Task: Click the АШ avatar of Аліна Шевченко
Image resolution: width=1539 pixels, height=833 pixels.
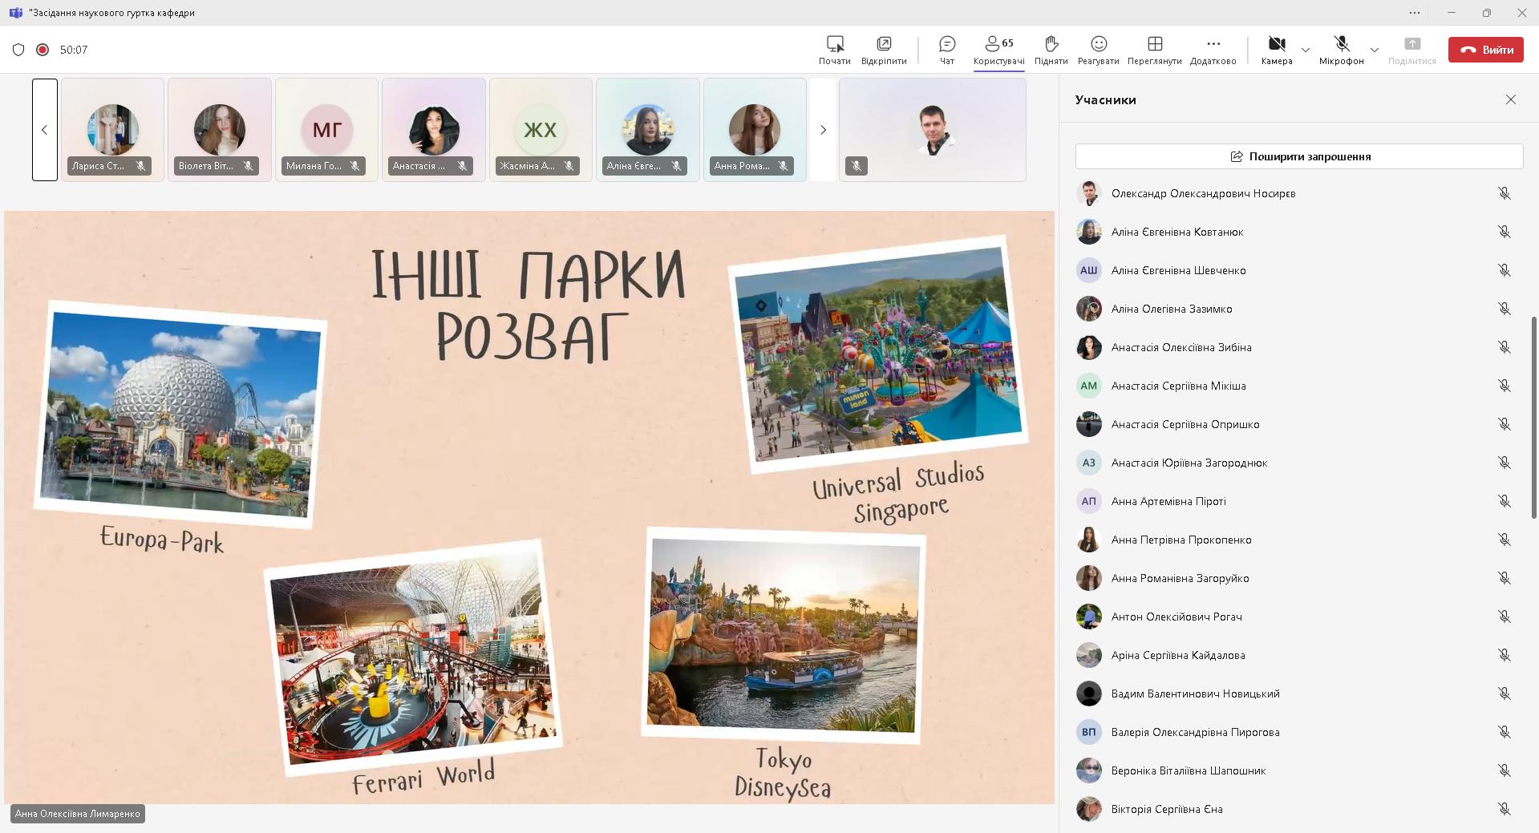Action: click(x=1088, y=270)
